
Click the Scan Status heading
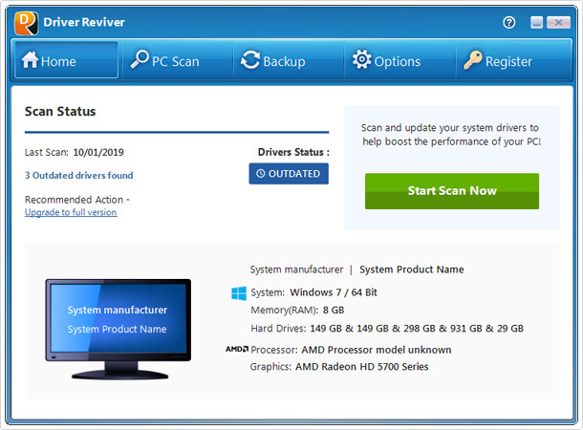tap(60, 112)
